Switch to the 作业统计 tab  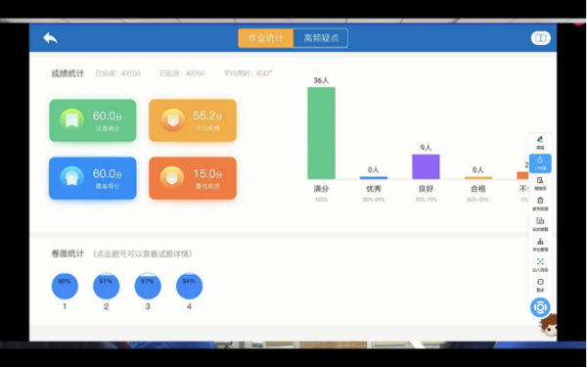(266, 38)
